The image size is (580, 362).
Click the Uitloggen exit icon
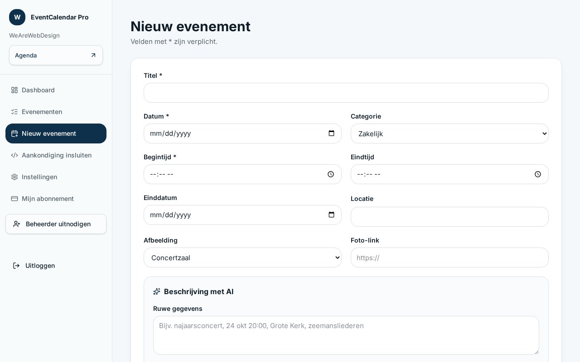point(16,266)
